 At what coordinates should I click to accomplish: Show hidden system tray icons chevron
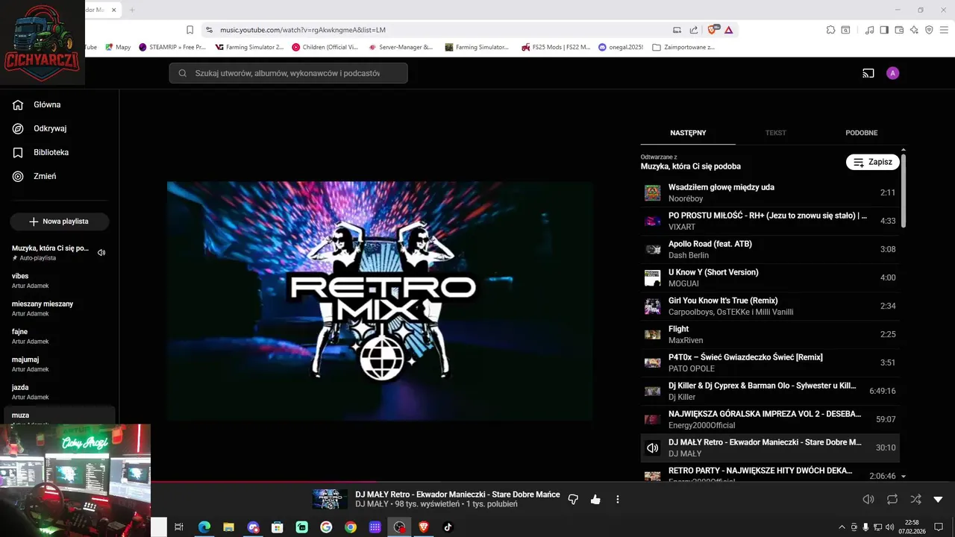pos(842,527)
